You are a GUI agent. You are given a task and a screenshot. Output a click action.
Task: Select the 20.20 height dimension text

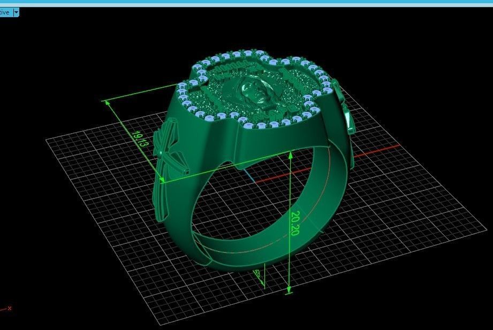(x=295, y=223)
